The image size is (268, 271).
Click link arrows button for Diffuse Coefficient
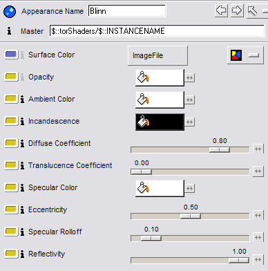(258, 149)
